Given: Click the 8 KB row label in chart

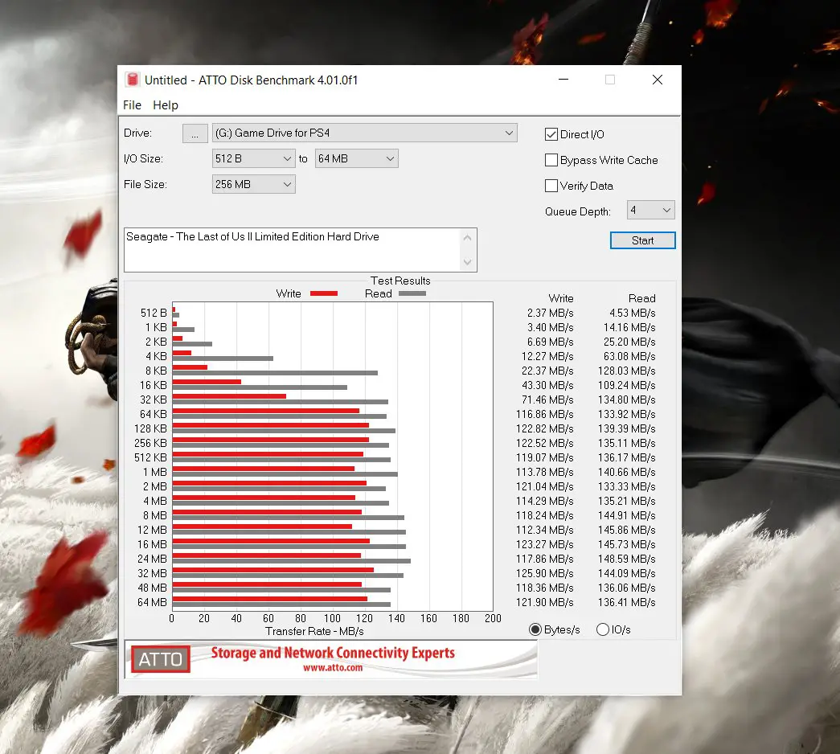Looking at the screenshot, I should coord(156,371).
